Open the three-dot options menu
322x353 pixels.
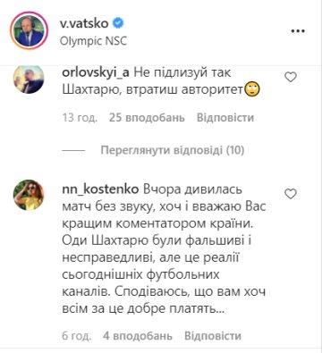pyautogui.click(x=298, y=31)
